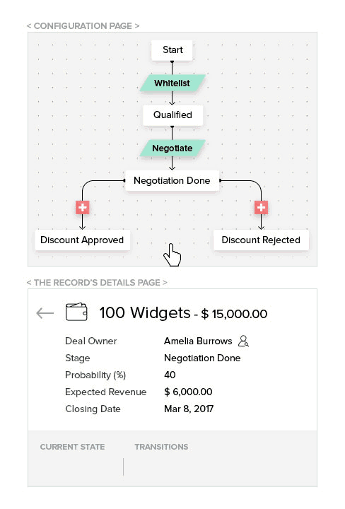Screen dimensions: 345x509
Task: Click the Current State section header
Action: coord(72,447)
